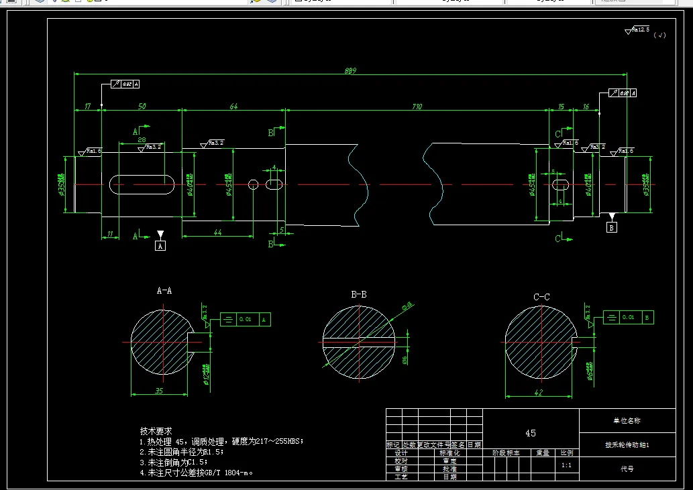
Task: Click the 标准化 cell in title block
Action: (450, 453)
